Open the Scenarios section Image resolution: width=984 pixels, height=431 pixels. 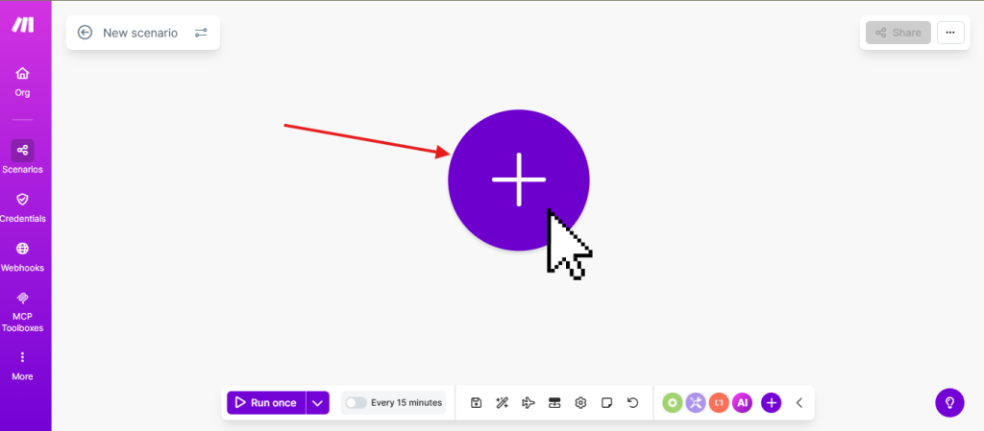(x=23, y=156)
